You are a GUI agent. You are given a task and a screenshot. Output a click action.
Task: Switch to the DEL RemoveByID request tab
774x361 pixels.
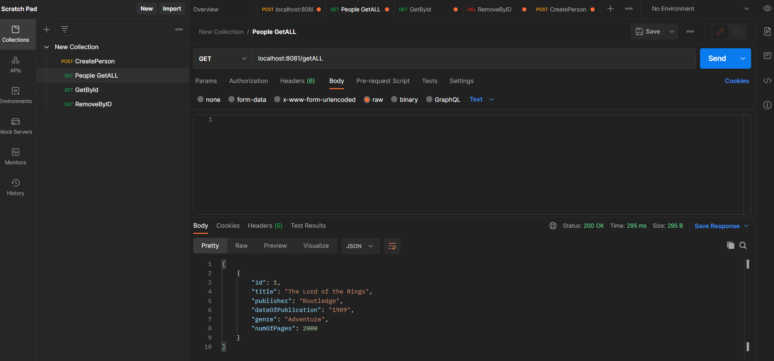[490, 9]
